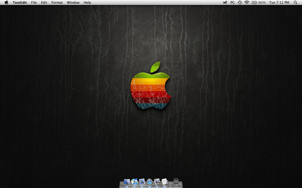The width and height of the screenshot is (302, 188).
Task: Click the PG menu bar item
Action: coord(233,2)
